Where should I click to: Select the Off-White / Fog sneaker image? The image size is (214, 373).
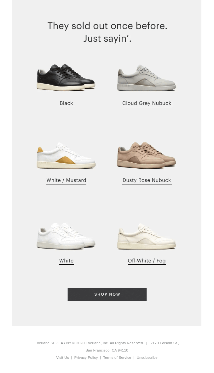point(147,236)
